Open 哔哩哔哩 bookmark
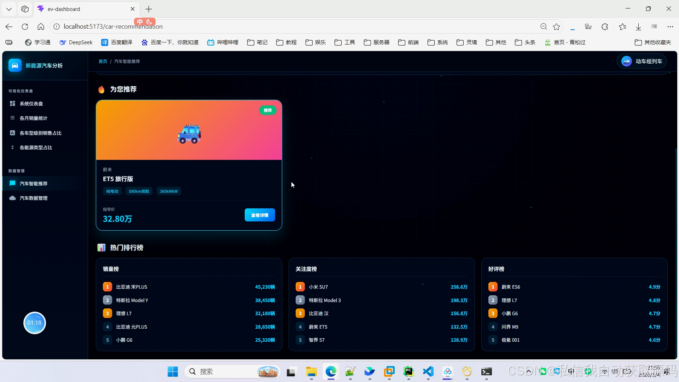The height and width of the screenshot is (382, 679). click(223, 42)
